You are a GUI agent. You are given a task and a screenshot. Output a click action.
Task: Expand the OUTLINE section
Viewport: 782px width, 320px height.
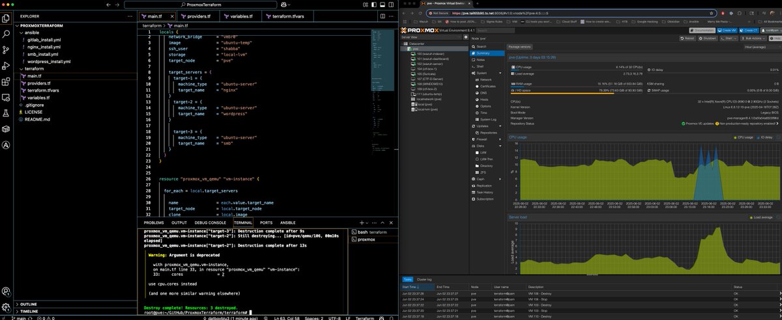tap(75, 304)
